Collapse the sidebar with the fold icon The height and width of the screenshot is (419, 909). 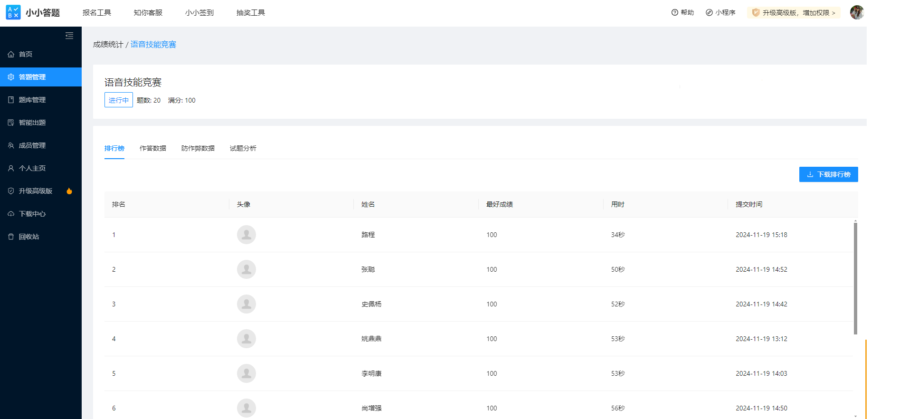(69, 36)
